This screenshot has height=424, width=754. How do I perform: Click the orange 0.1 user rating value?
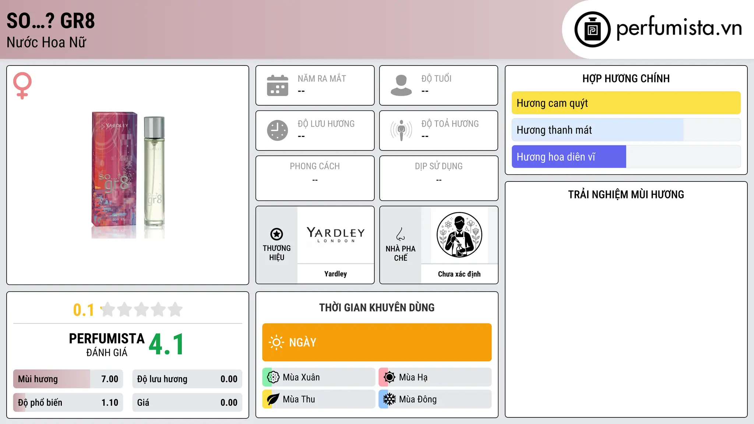(84, 310)
